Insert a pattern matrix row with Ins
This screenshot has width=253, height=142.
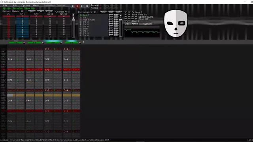[32, 11]
